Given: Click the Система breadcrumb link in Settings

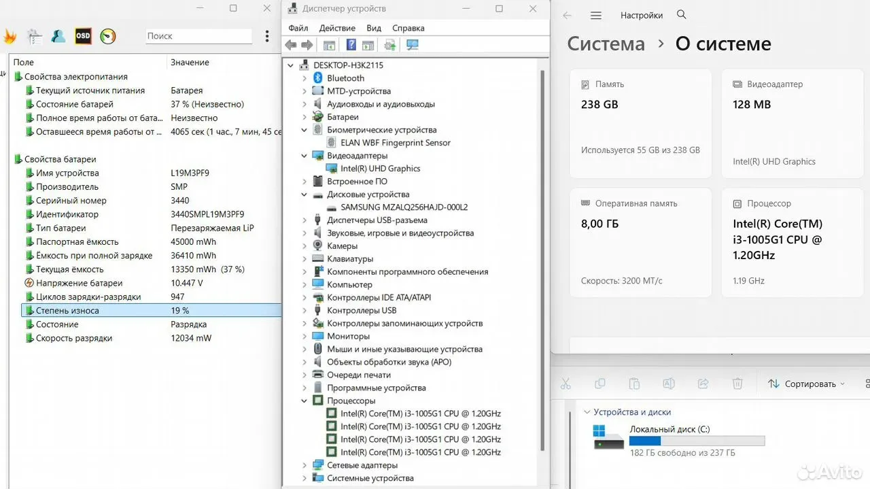Looking at the screenshot, I should [606, 44].
